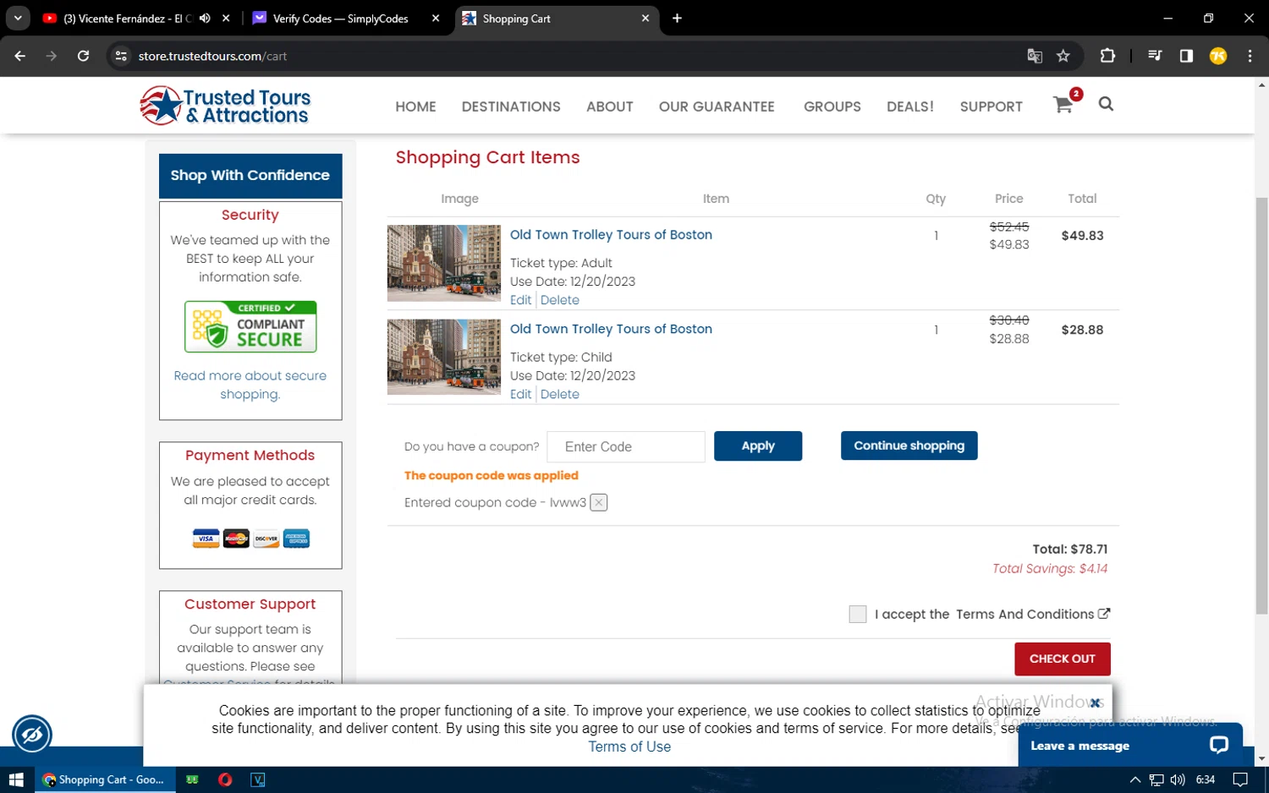Click the Total: $78.71 amount
Viewport: 1269px width, 793px height.
tap(1069, 550)
